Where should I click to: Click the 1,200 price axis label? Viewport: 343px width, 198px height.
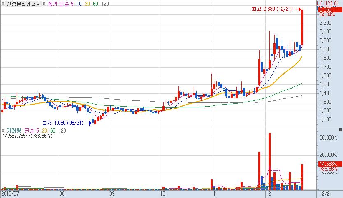(325, 111)
